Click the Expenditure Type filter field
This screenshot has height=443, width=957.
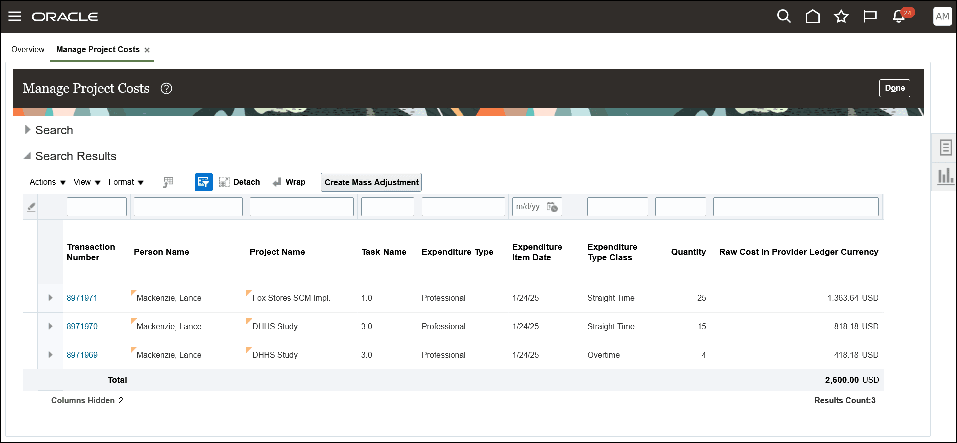point(463,207)
